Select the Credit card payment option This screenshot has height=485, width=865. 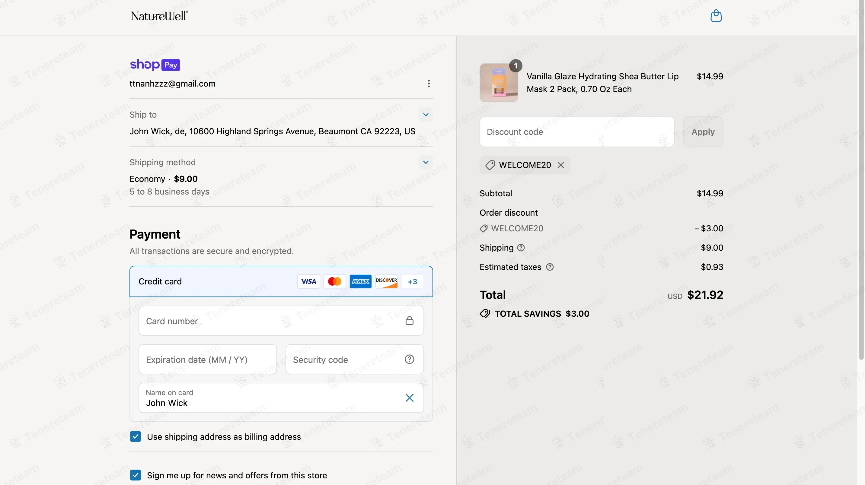pos(281,281)
